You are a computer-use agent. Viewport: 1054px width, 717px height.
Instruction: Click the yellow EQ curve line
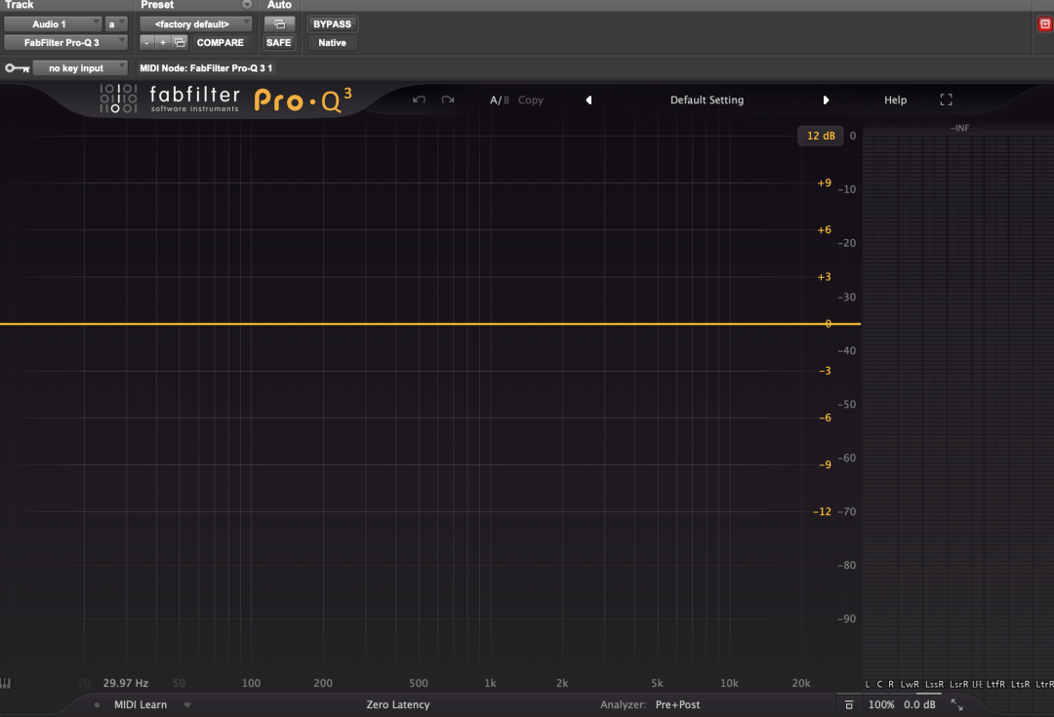coord(430,324)
